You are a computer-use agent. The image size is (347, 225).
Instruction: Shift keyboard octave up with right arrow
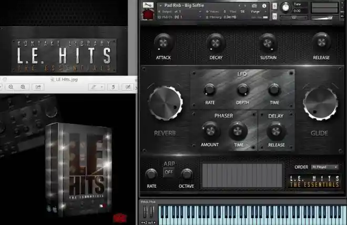pos(155,222)
